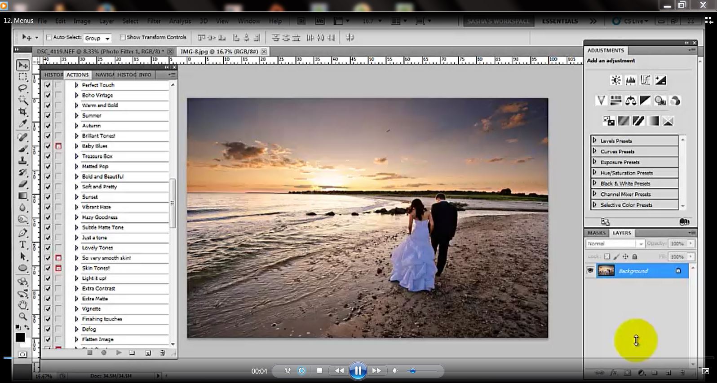Expand the Selective Color Presets list
717x383 pixels.
595,205
